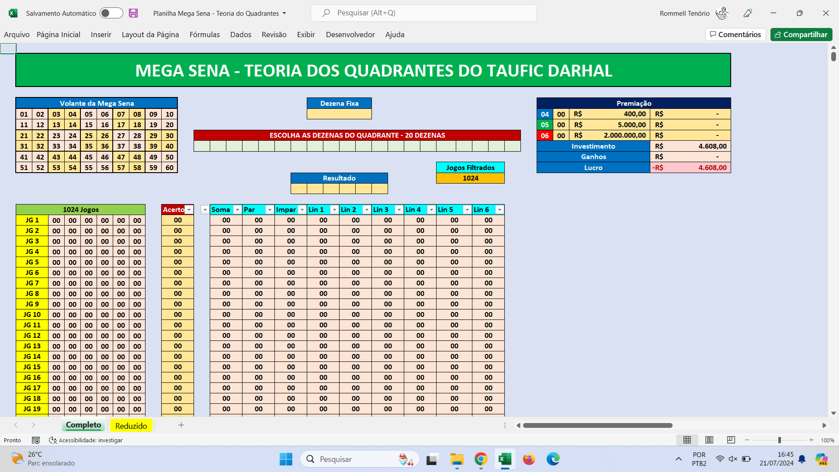Open the Rommell Tenório account avatar
The height and width of the screenshot is (472, 839).
point(722,13)
